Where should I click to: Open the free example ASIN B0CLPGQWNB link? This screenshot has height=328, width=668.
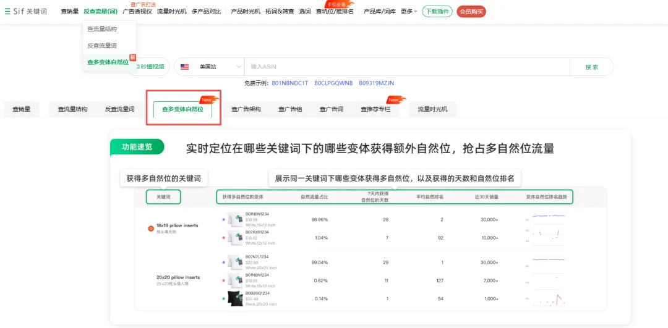pos(333,83)
